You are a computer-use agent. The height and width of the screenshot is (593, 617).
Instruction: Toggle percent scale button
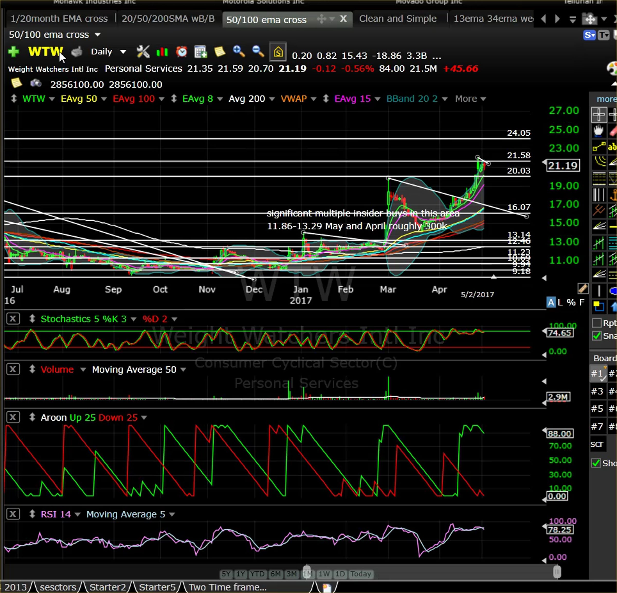click(571, 303)
